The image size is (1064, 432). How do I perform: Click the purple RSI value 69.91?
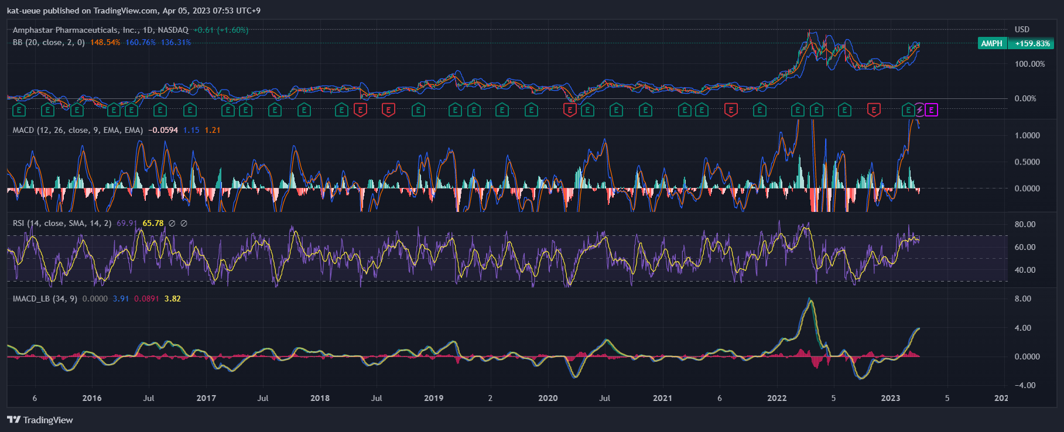(126, 223)
